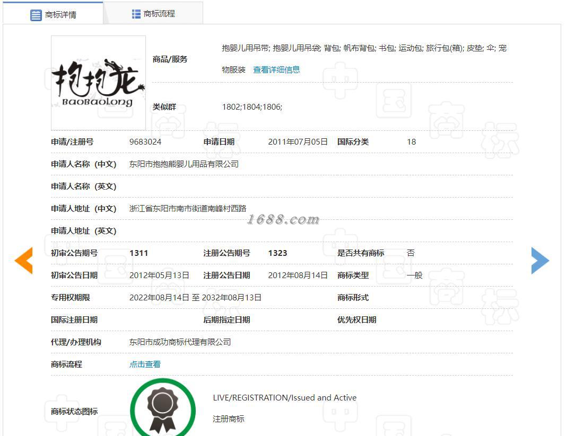
Task: Click the 国际分类 label
Action: pos(353,142)
